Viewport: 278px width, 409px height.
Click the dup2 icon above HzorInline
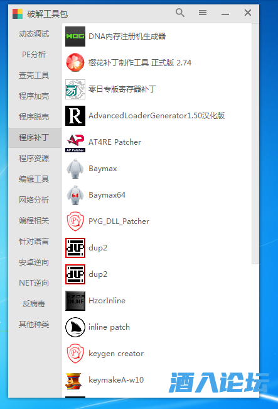tap(75, 274)
